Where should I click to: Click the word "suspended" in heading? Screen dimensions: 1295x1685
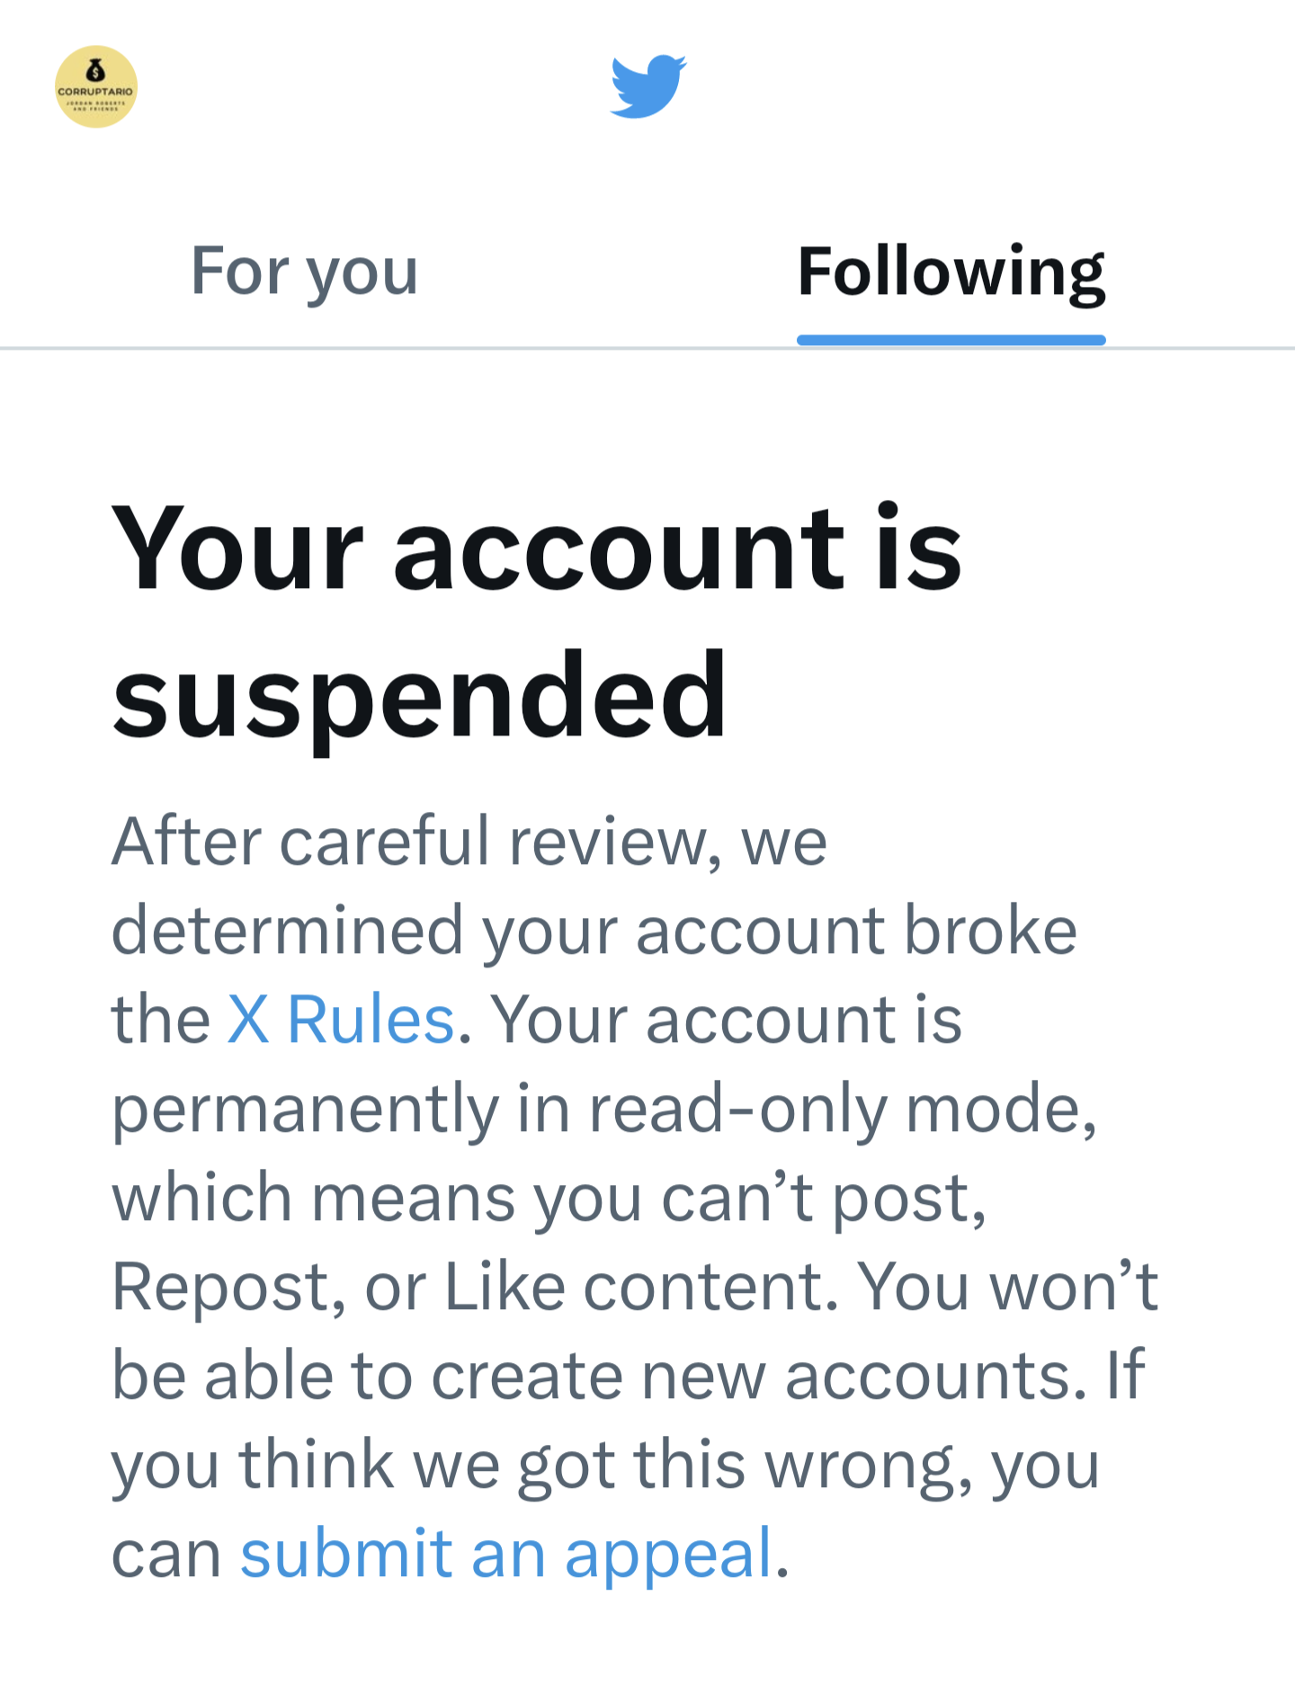click(x=419, y=694)
